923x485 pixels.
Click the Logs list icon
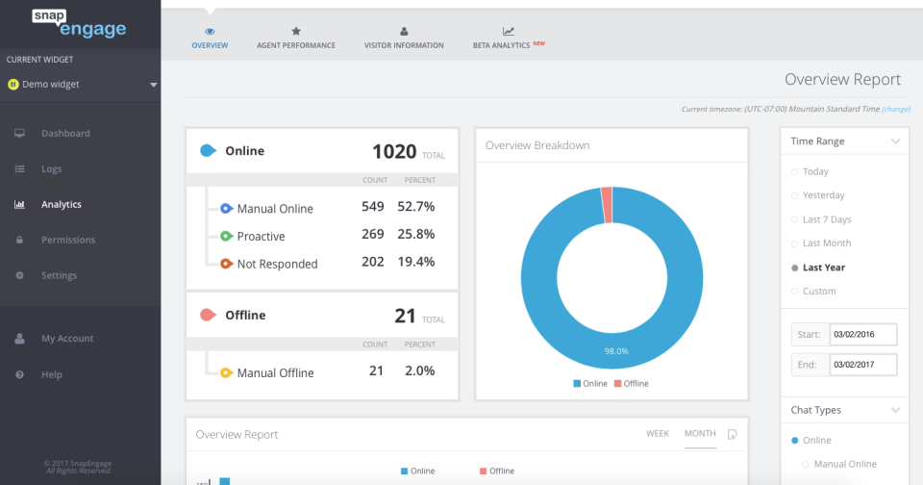tap(19, 169)
